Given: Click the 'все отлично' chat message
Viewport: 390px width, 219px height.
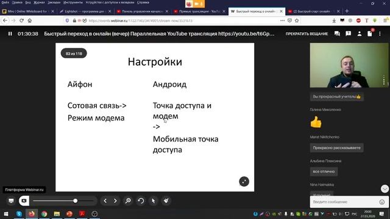Looking at the screenshot, I should 324,172.
